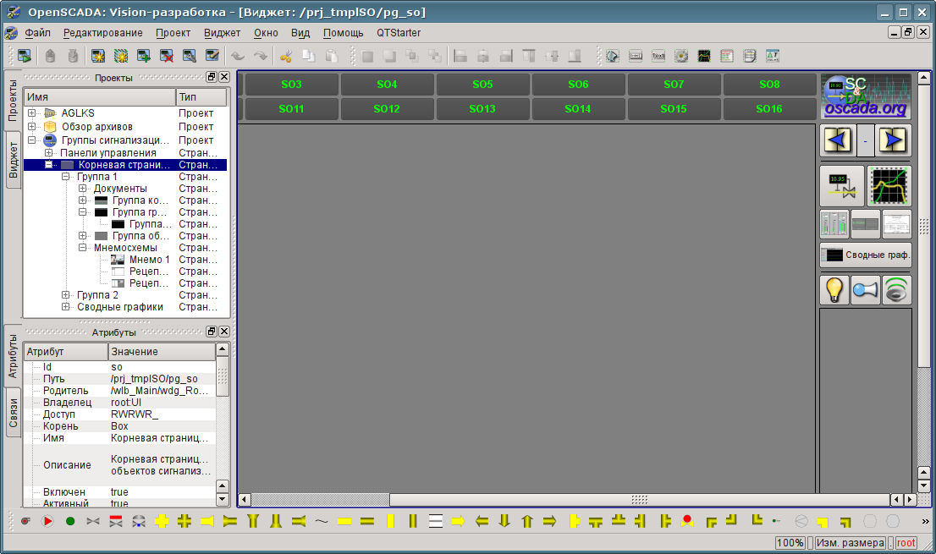Click the delete visual item red-cross icon
This screenshot has width=936, height=554.
[x=167, y=57]
